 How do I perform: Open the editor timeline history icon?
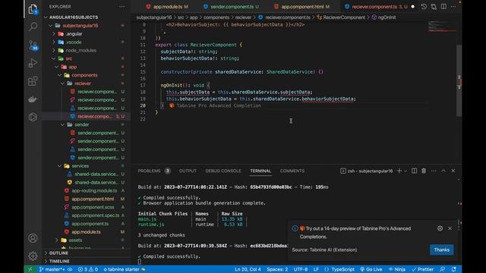click(x=424, y=7)
